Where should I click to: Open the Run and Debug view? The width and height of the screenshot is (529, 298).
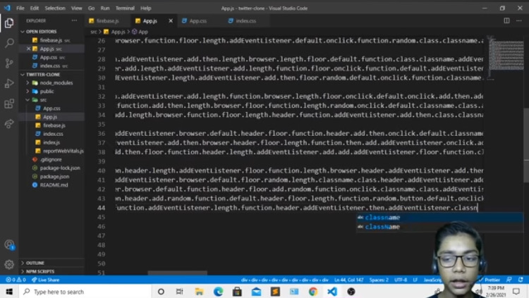click(x=9, y=83)
